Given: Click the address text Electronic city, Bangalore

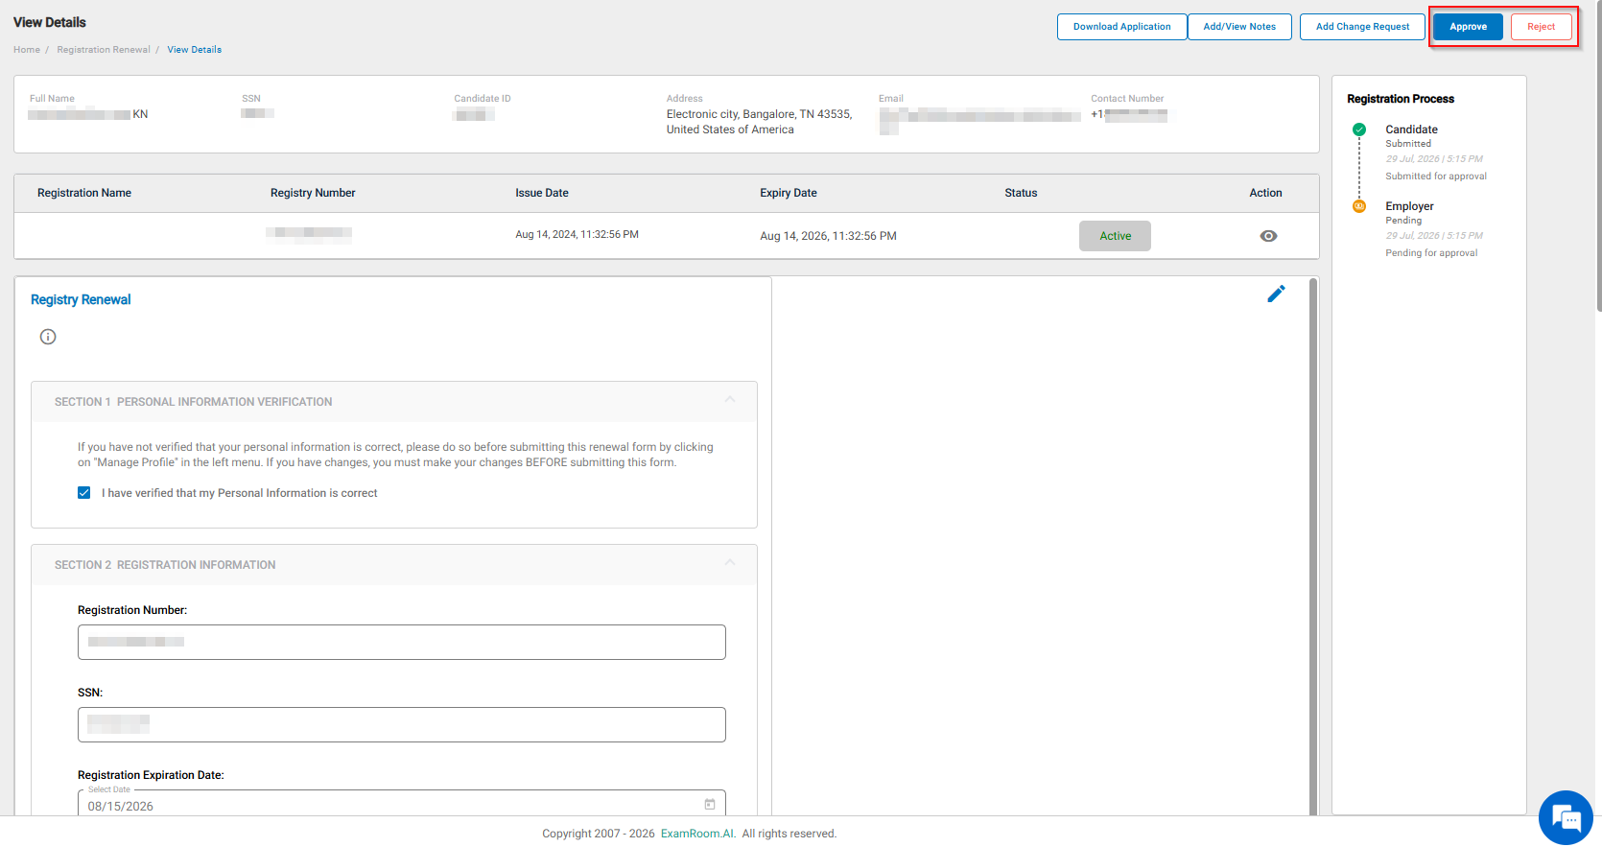Looking at the screenshot, I should 759,122.
